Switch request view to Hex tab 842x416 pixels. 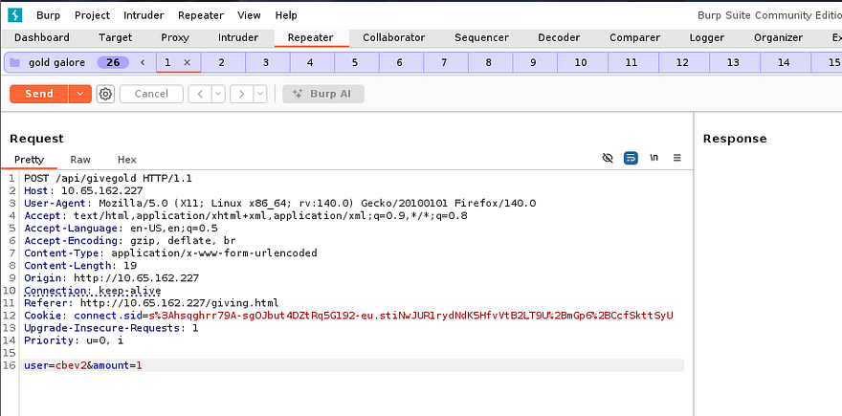(x=127, y=160)
